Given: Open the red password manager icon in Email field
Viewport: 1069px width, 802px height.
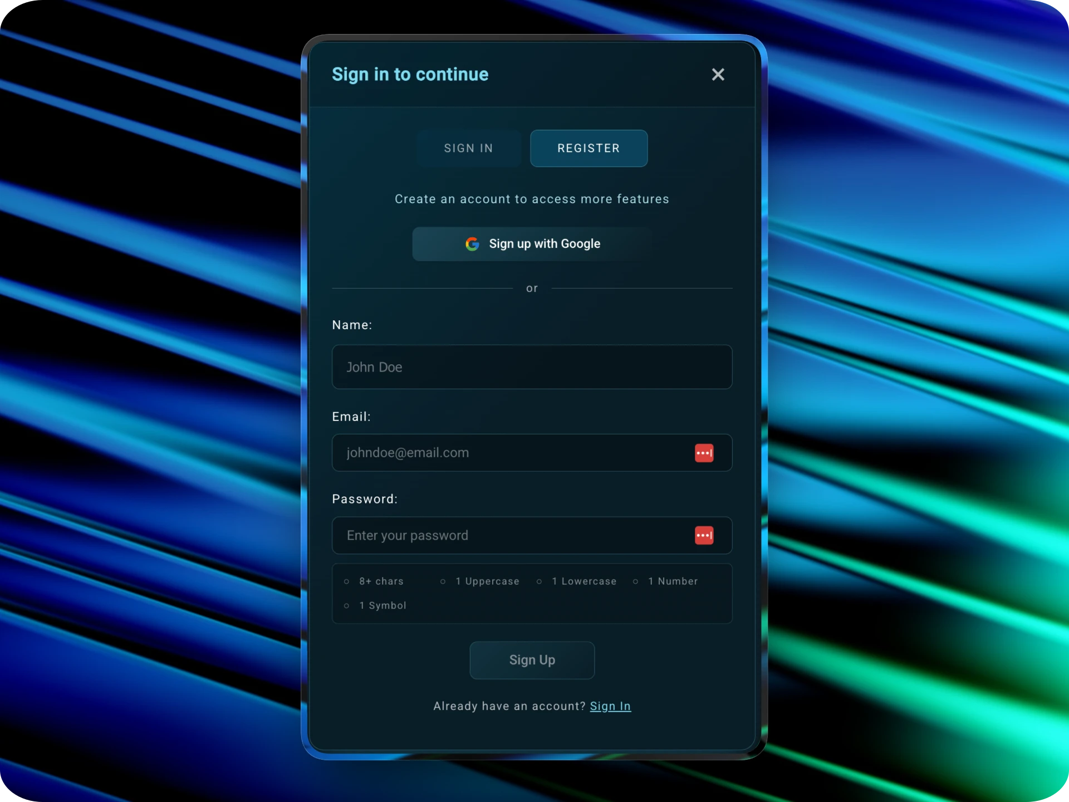Looking at the screenshot, I should [704, 453].
